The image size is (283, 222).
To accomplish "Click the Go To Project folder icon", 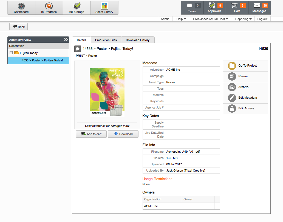I will coord(232,66).
